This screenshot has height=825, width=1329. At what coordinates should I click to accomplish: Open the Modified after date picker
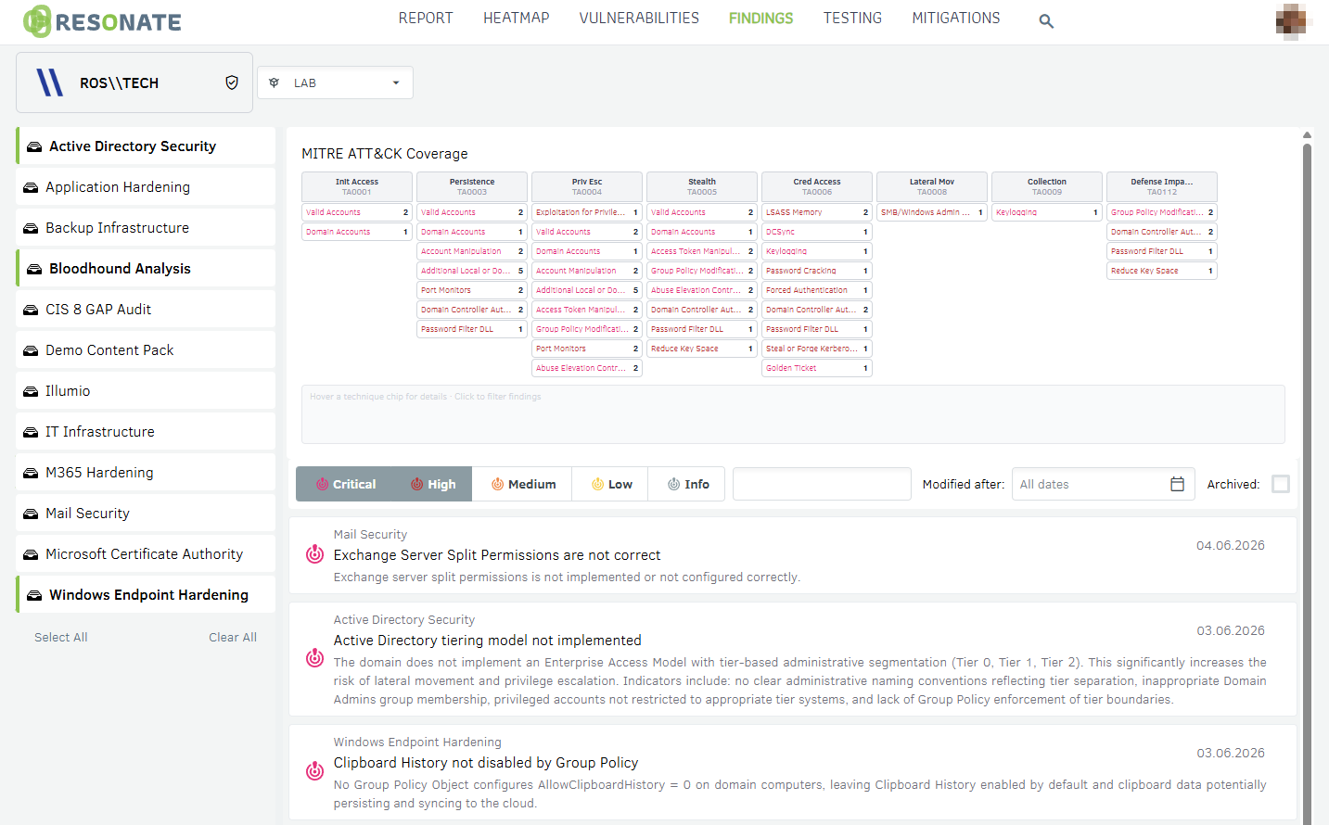[1104, 484]
